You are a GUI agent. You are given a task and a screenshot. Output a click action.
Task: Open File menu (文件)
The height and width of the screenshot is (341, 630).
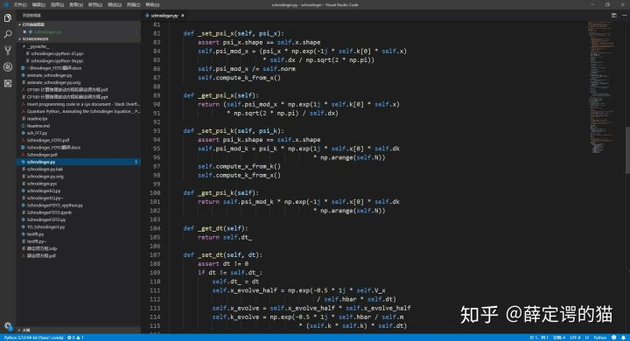point(20,5)
